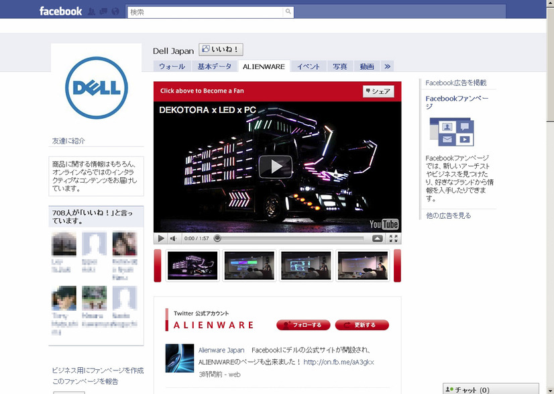Screen dimensions: 554x394
Task: Open top-right fan profile picture
Action: tap(125, 244)
